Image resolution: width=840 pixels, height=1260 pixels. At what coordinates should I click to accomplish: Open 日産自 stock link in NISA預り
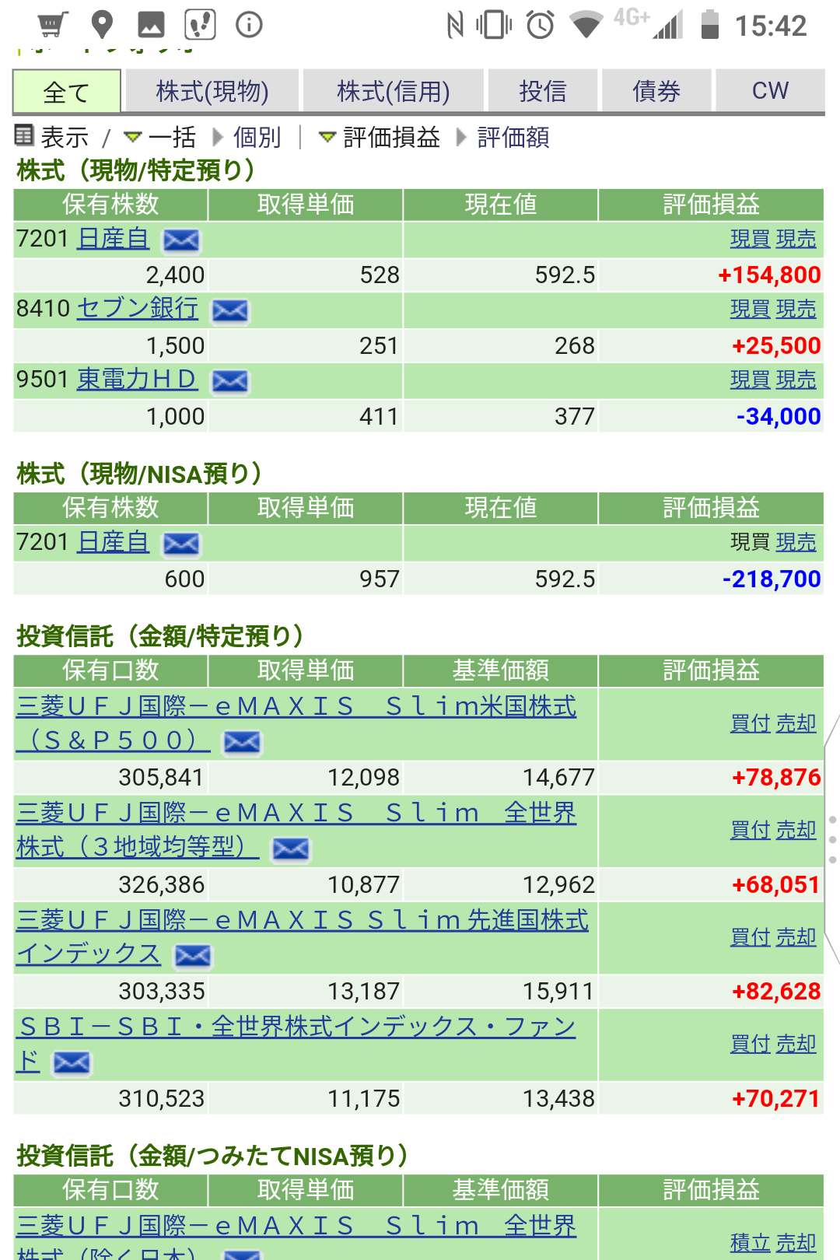click(114, 541)
